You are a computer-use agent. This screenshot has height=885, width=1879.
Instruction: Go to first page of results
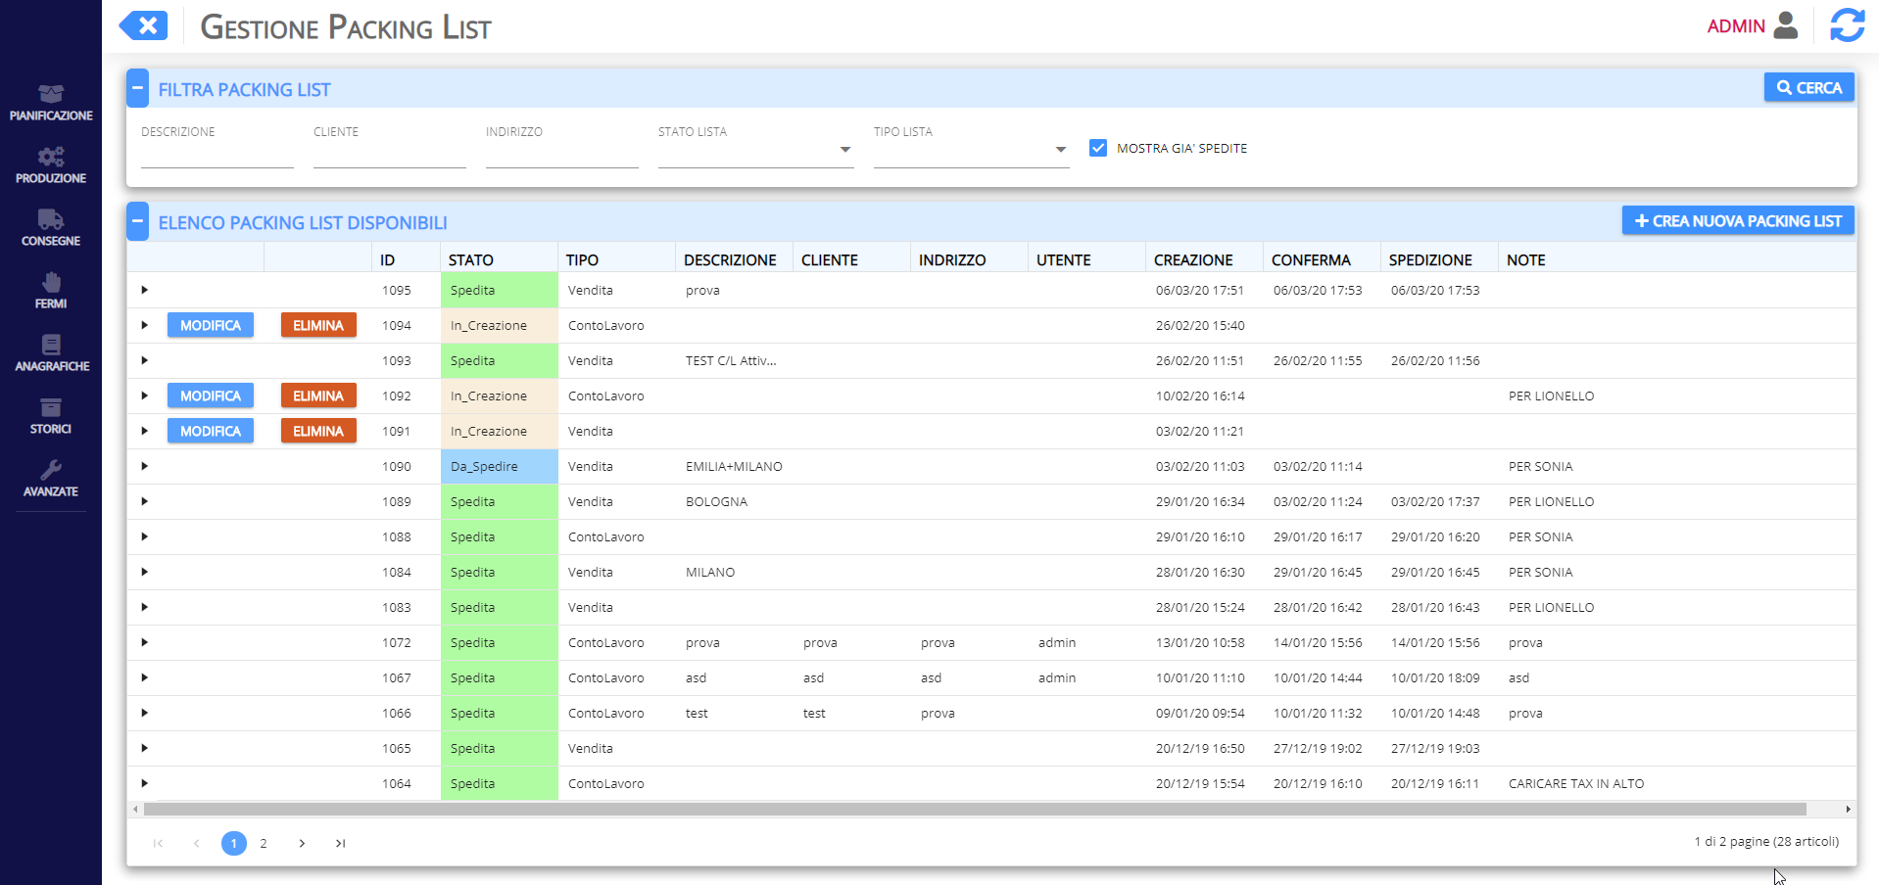point(158,843)
